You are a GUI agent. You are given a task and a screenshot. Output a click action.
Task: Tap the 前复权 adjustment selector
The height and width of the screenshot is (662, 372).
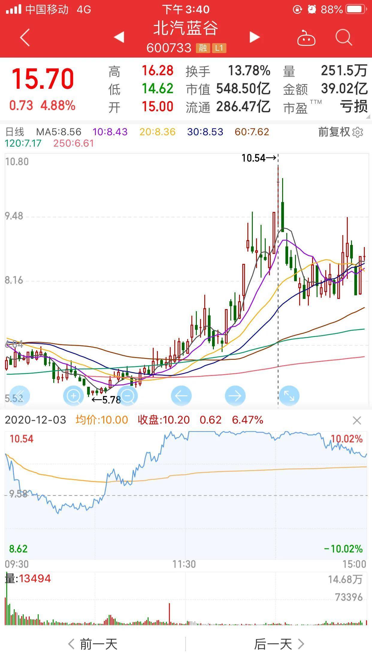coord(334,132)
